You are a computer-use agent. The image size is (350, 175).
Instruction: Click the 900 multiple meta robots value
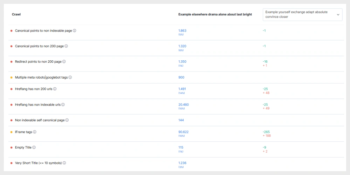181,77
